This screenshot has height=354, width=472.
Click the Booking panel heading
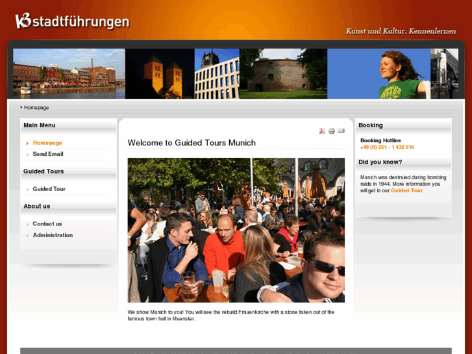[x=371, y=125]
